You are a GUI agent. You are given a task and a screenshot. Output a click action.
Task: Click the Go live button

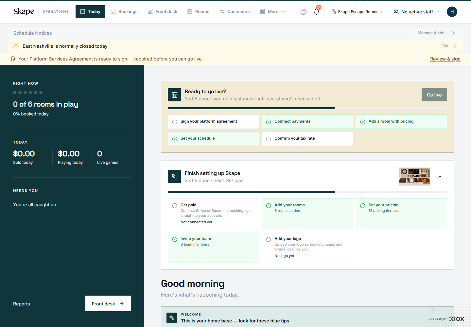pos(434,95)
